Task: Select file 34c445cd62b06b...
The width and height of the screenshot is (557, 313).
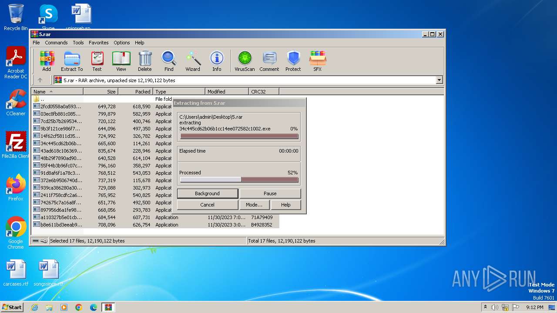Action: coord(102,143)
